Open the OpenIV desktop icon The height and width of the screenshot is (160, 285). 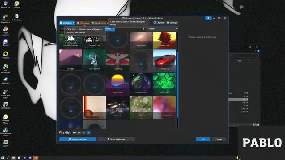tap(5, 143)
